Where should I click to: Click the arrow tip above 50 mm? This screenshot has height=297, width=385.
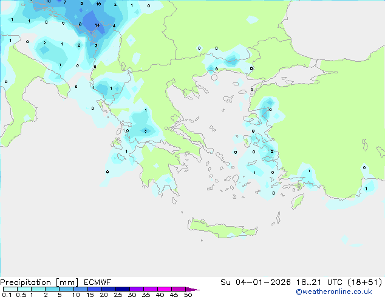tap(192, 289)
